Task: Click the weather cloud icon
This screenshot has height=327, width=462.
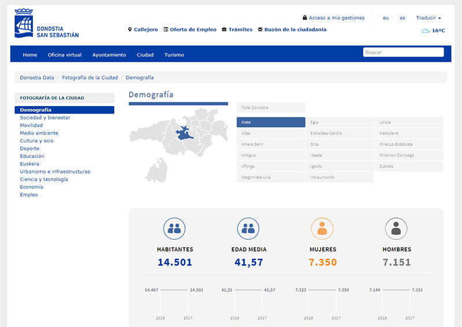Action: 426,31
